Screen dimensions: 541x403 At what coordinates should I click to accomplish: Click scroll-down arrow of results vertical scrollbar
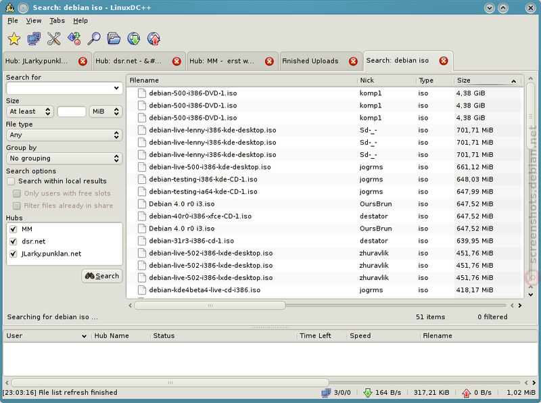pyautogui.click(x=531, y=295)
